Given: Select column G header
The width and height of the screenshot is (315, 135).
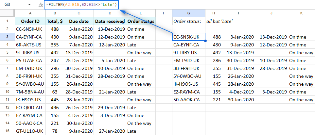Looking at the screenshot, I should pos(189,13).
